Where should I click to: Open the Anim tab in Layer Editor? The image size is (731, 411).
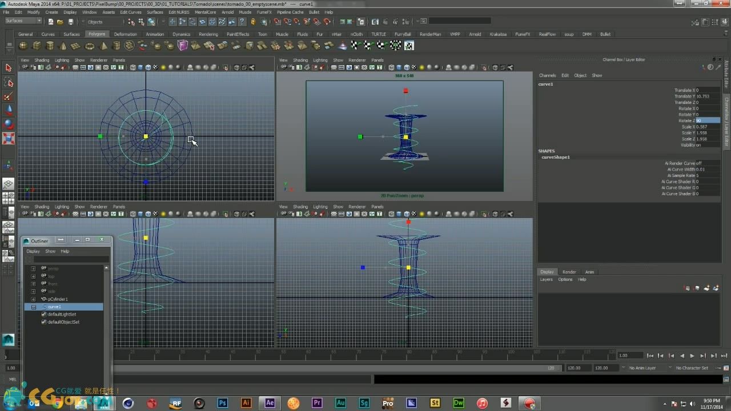[x=589, y=272]
